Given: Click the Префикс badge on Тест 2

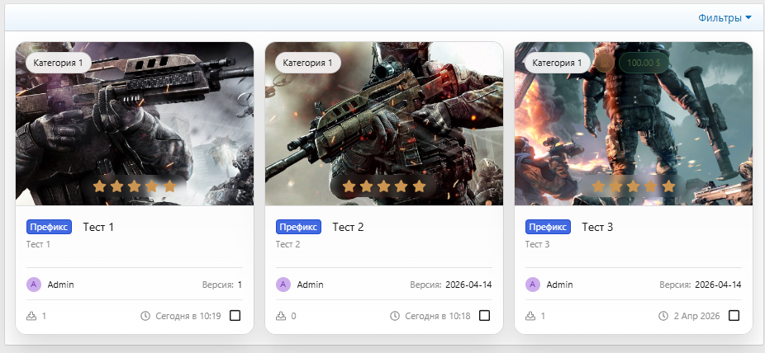Looking at the screenshot, I should coord(298,227).
